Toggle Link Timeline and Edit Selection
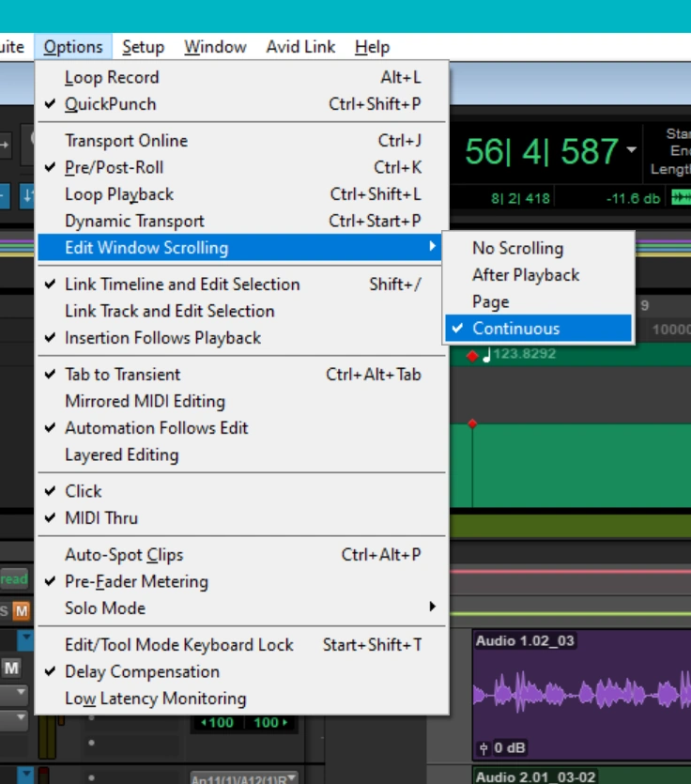Screen dimensions: 691x784 pyautogui.click(x=182, y=284)
